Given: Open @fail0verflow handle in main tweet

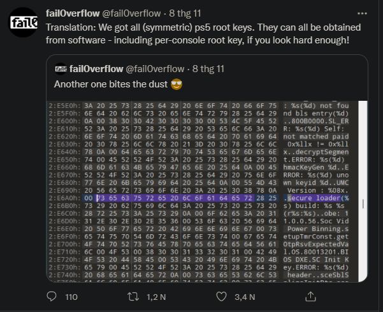Looking at the screenshot, I should [131, 13].
